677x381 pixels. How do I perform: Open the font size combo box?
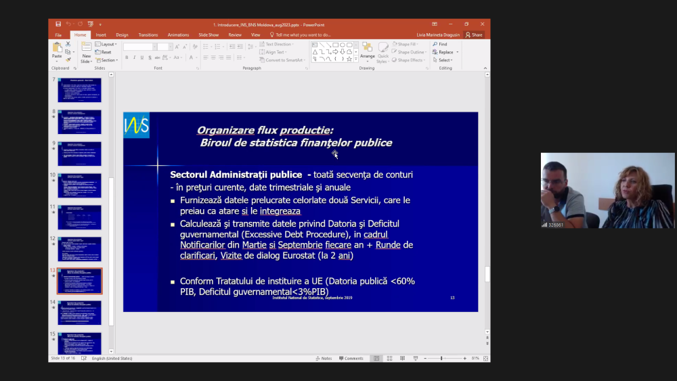pos(165,47)
